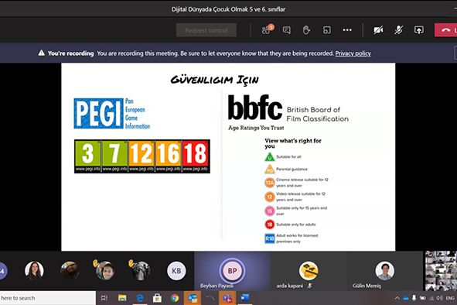Open Microsoft Store from the taskbar
This screenshot has width=457, height=305.
point(158,298)
